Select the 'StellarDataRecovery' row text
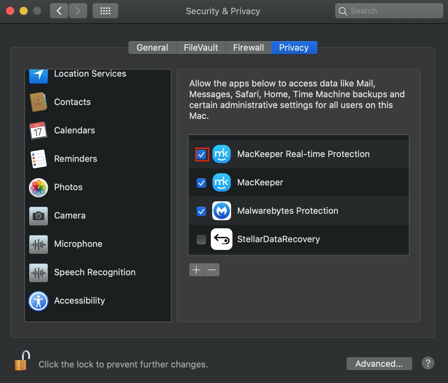448x383 pixels. click(279, 239)
